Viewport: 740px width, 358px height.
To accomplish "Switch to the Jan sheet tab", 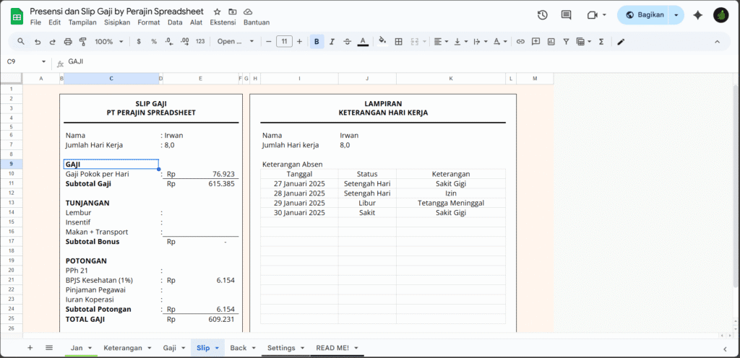I will pyautogui.click(x=81, y=348).
